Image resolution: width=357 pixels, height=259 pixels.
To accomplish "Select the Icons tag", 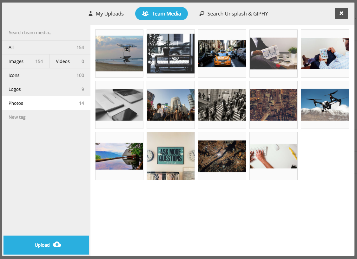I will (46, 75).
